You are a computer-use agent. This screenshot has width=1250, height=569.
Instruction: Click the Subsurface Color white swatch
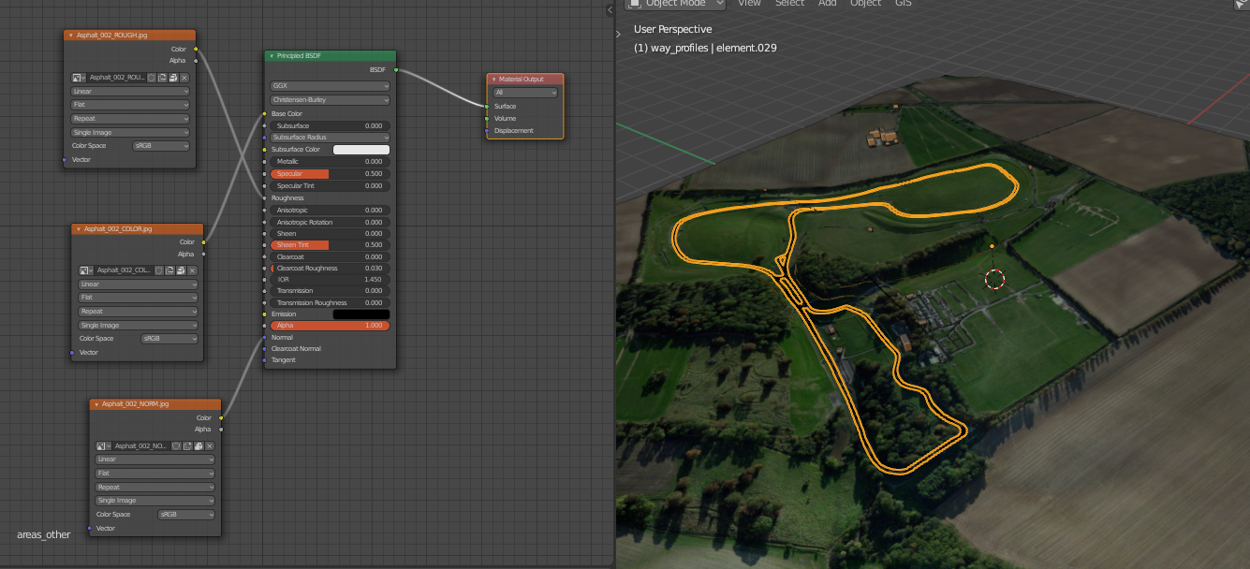(x=360, y=150)
